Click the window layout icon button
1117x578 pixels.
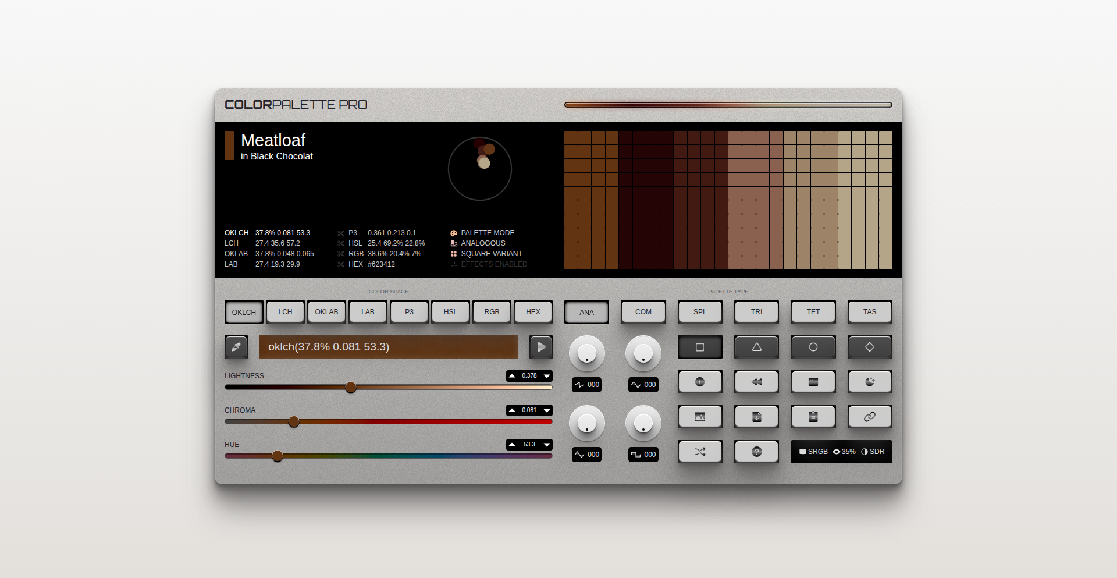(813, 382)
